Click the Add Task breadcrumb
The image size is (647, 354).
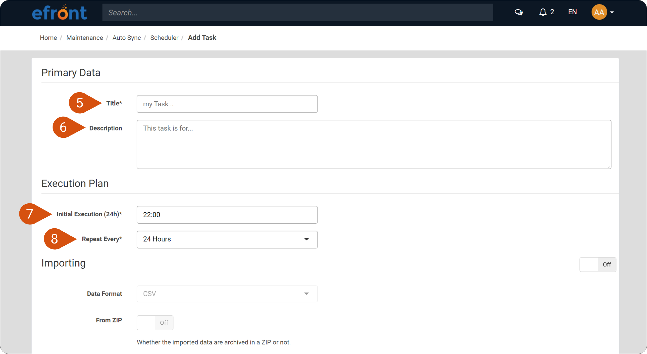202,38
